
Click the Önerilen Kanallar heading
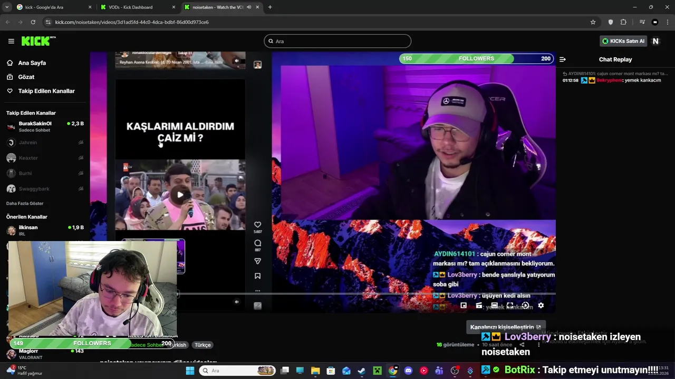pyautogui.click(x=27, y=217)
